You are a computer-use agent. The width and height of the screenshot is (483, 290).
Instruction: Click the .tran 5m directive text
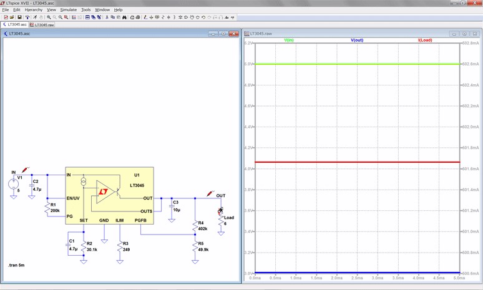[17, 266]
